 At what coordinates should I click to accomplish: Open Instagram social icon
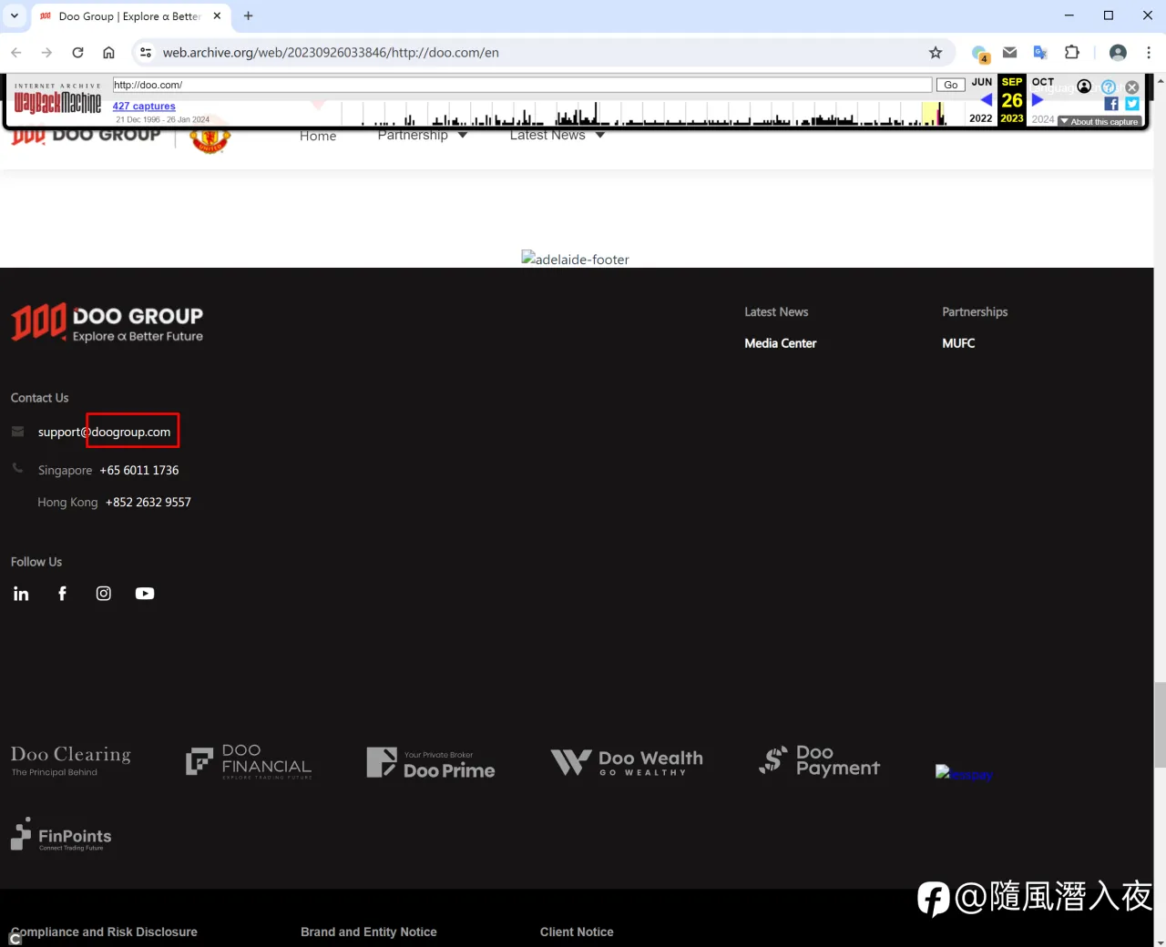point(104,594)
